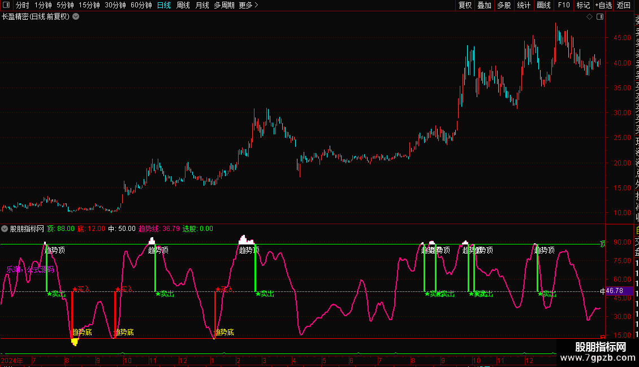Open 多周期 multi-period view

(224, 5)
